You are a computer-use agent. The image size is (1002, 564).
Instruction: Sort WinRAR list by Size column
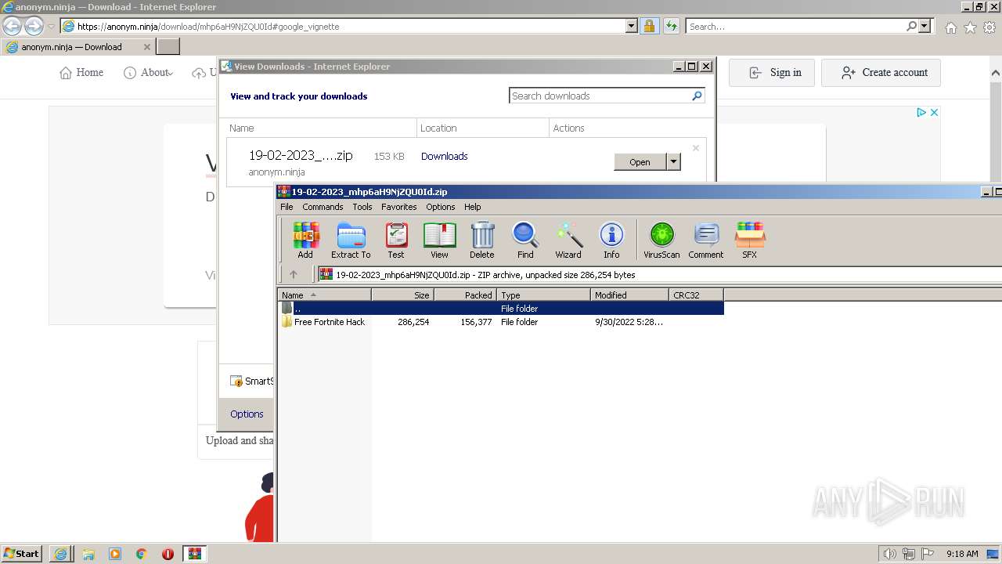click(x=402, y=295)
